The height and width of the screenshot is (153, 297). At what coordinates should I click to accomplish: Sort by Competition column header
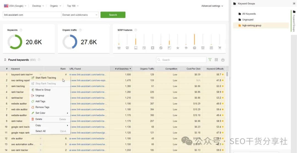click(168, 69)
